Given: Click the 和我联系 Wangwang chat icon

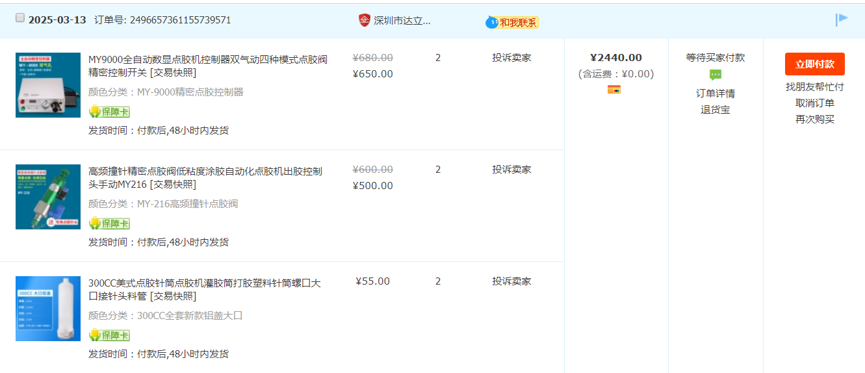Looking at the screenshot, I should (512, 23).
